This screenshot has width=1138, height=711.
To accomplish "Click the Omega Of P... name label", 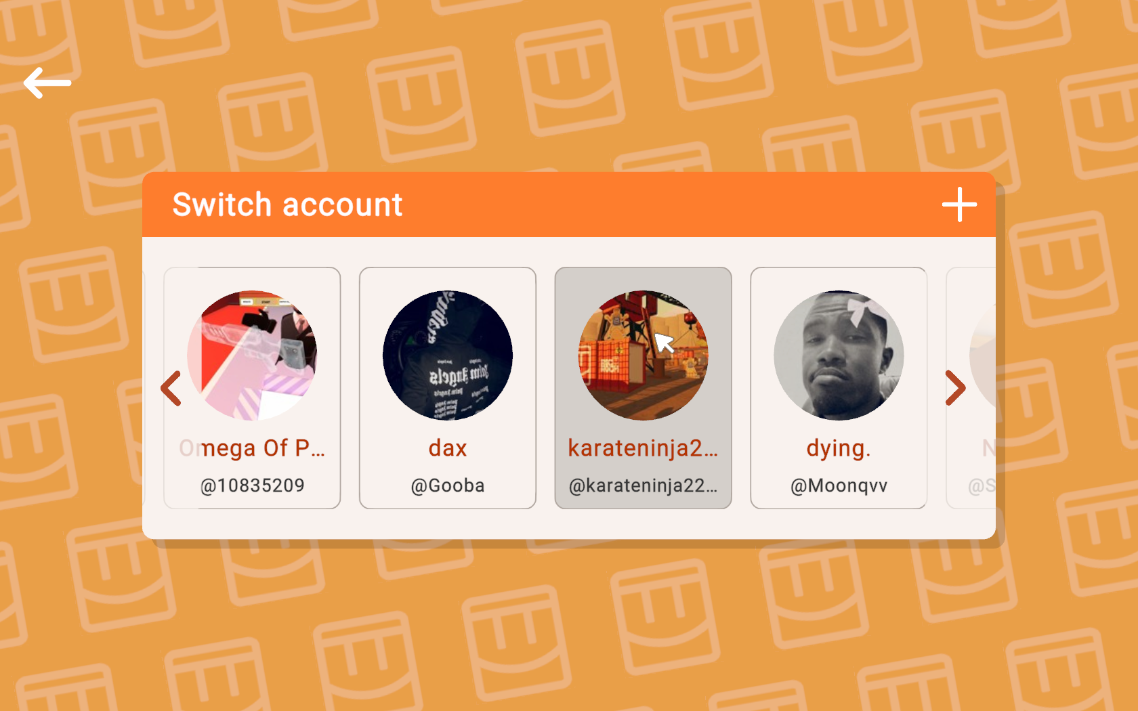I will (x=252, y=448).
